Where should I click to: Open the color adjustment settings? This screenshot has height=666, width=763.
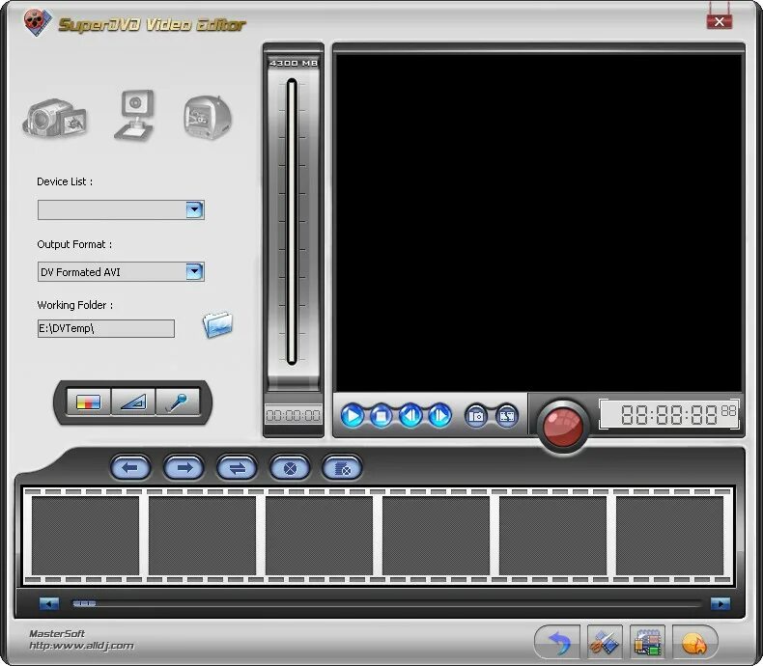click(88, 402)
